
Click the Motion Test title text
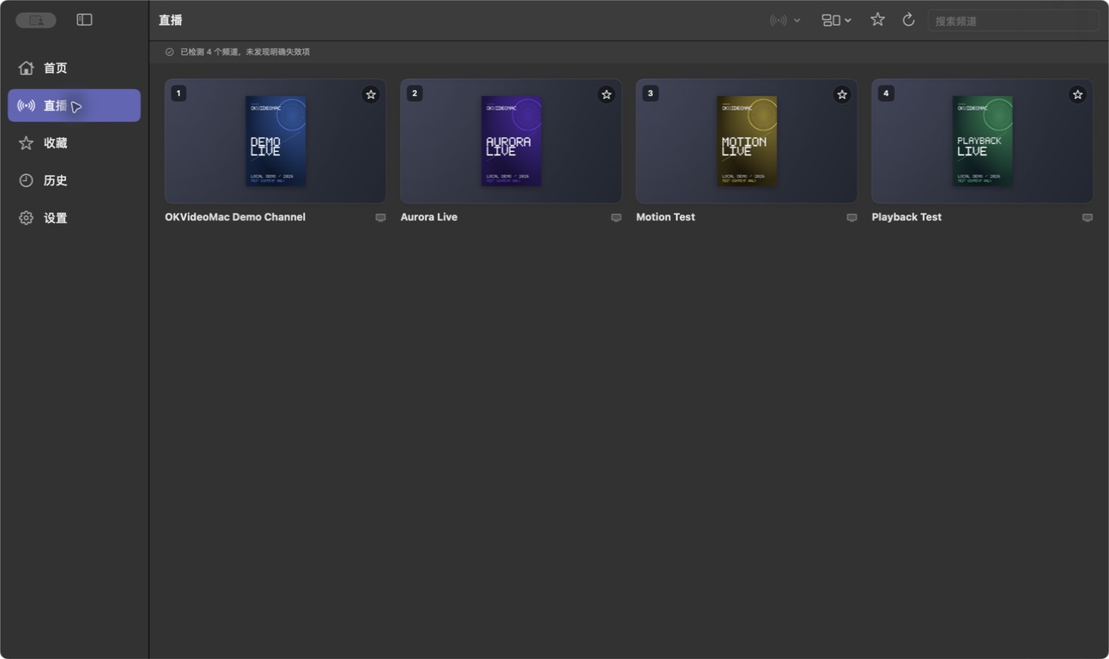point(665,217)
